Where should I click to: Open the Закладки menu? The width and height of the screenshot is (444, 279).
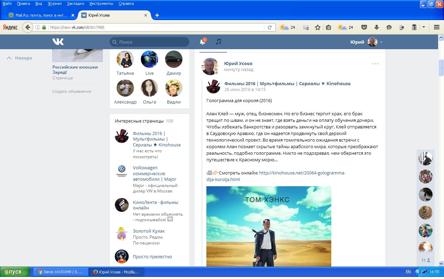75,3
